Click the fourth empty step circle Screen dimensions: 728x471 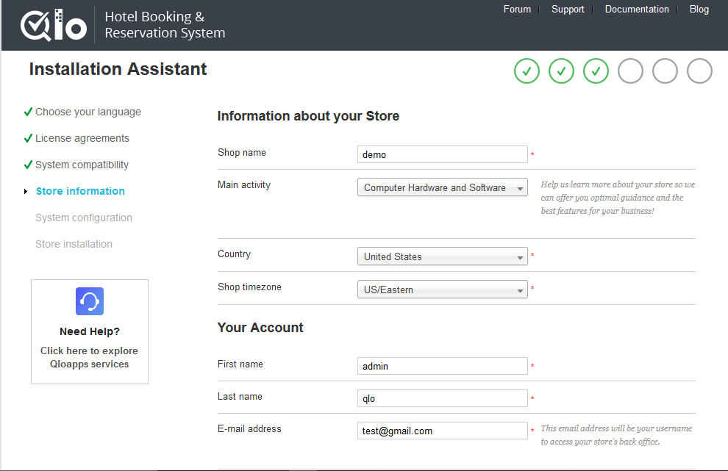coord(630,71)
